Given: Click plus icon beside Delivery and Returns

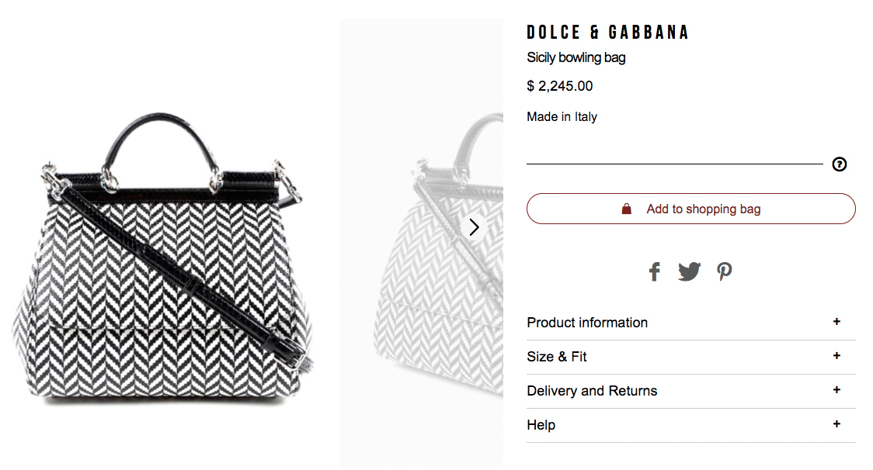Looking at the screenshot, I should coord(836,390).
